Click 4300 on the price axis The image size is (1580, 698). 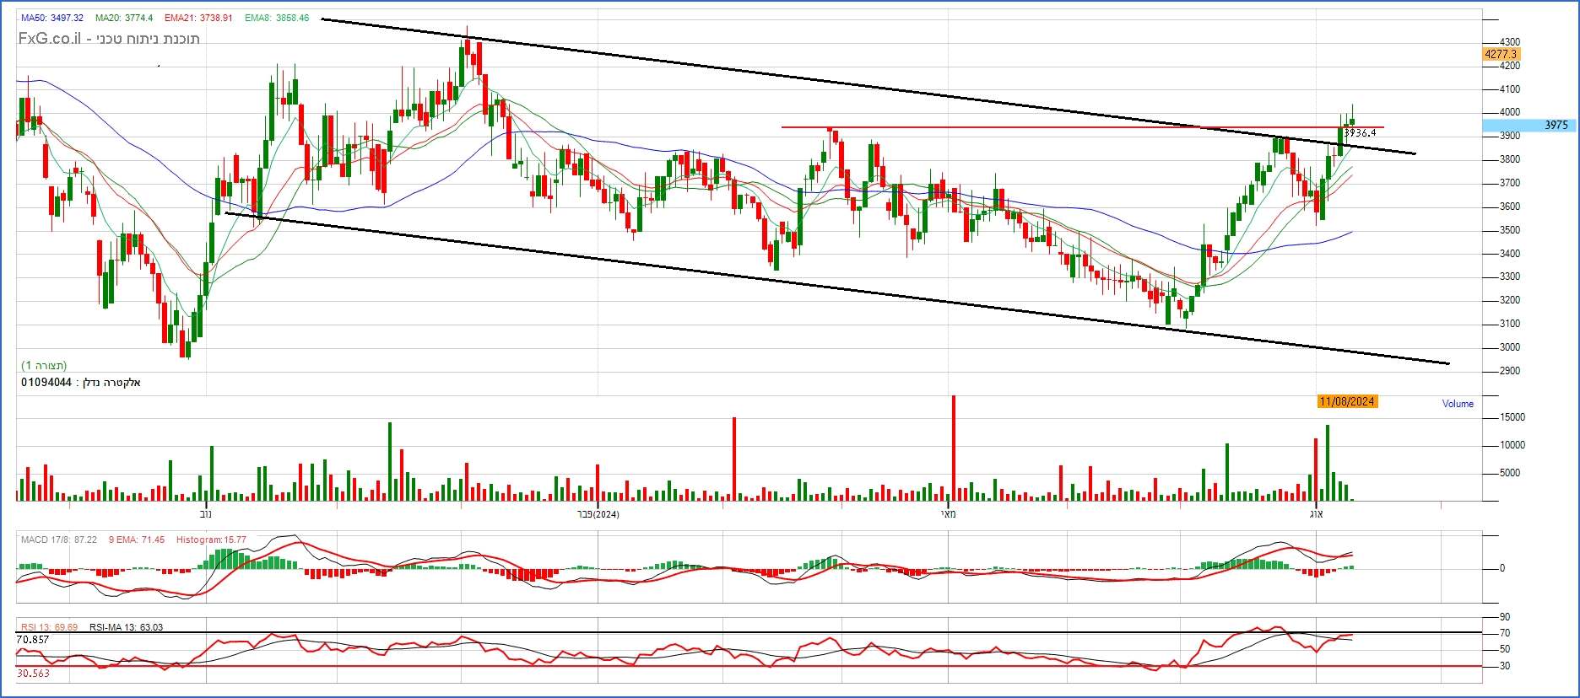coord(1511,42)
